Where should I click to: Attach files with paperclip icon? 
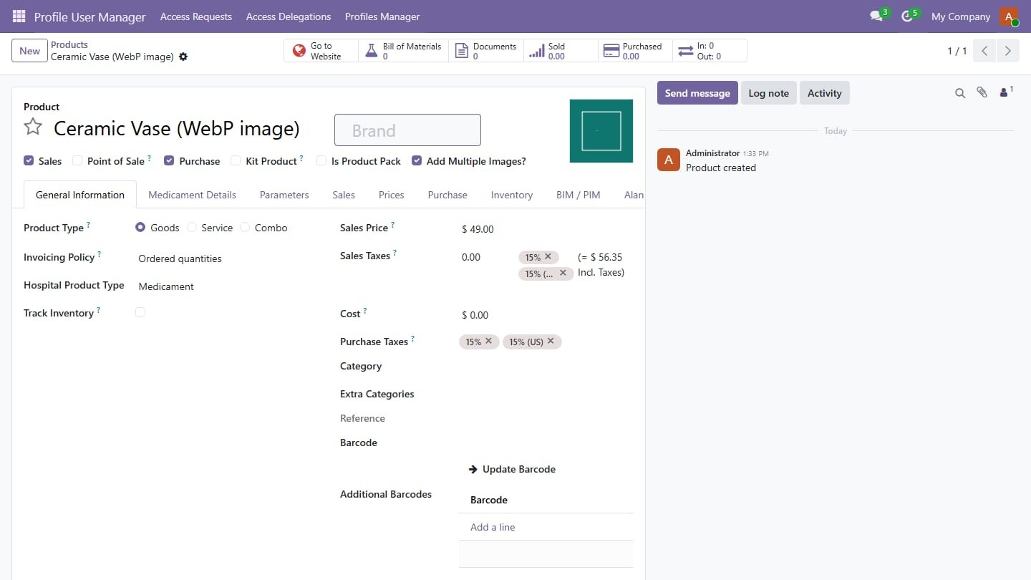(x=982, y=92)
